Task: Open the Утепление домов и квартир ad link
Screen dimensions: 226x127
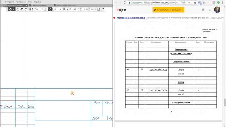Action: pyautogui.click(x=131, y=18)
